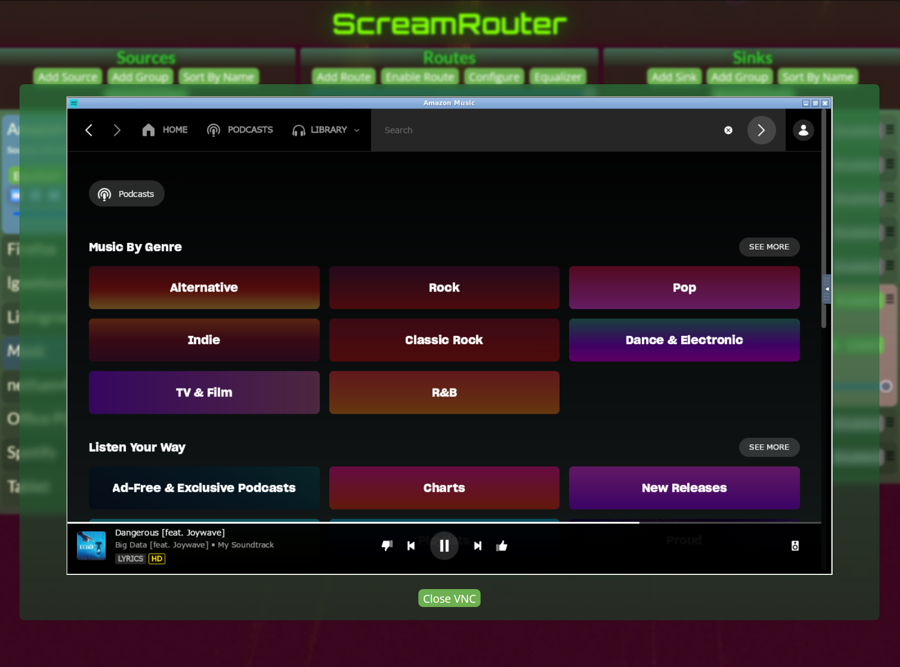This screenshot has width=900, height=667.
Task: Like the current song with thumbs up
Action: pos(502,546)
